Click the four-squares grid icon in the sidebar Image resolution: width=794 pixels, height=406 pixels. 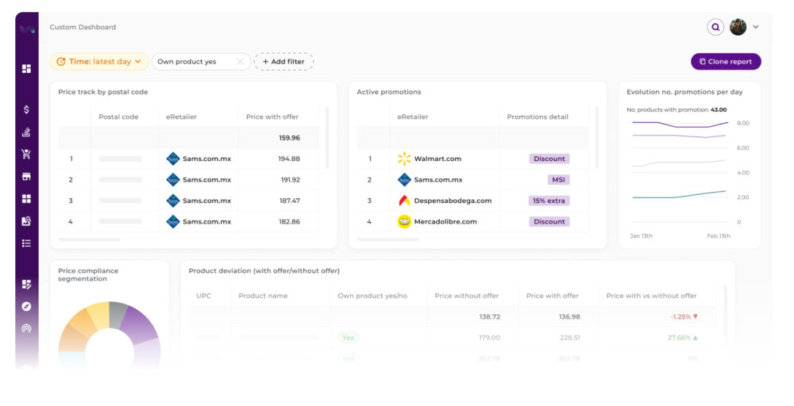26,199
